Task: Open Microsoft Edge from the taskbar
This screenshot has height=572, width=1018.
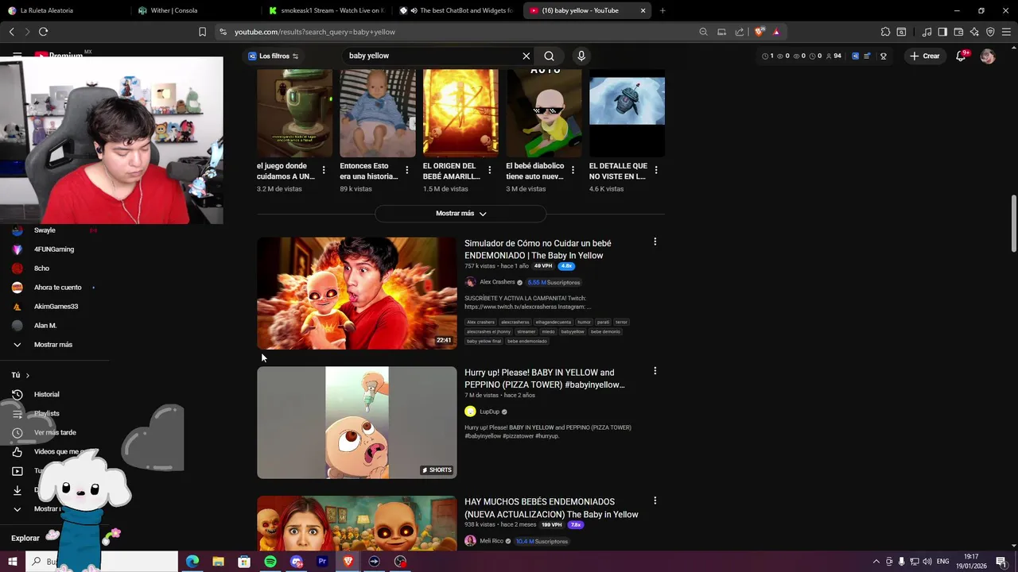Action: [x=192, y=562]
